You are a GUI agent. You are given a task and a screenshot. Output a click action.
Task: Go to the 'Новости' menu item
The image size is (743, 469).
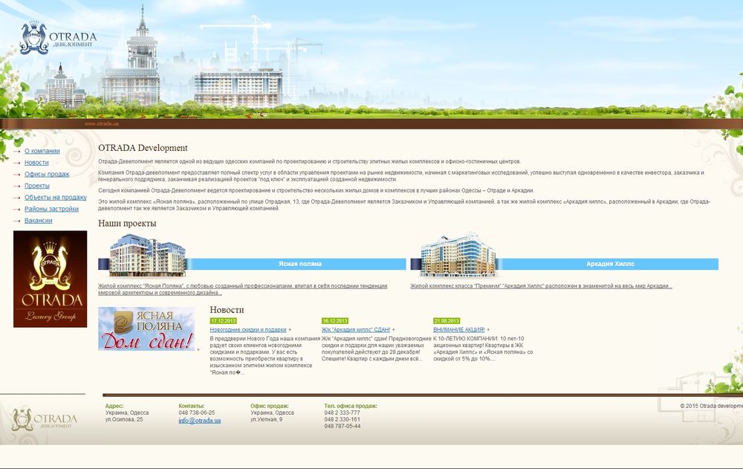[x=36, y=162]
